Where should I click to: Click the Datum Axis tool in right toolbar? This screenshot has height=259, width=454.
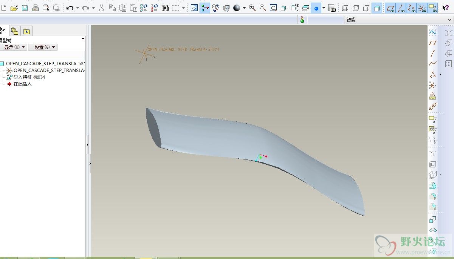(433, 53)
